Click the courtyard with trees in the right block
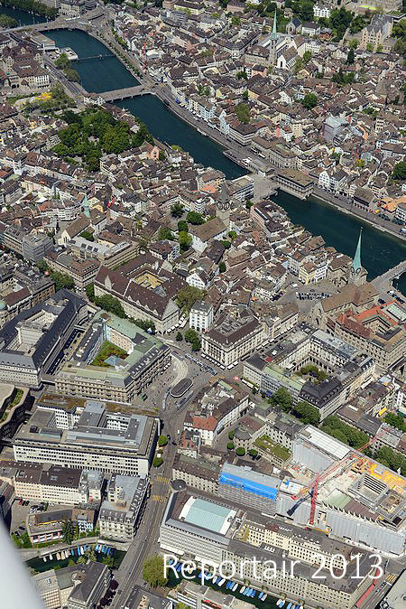 312,373
